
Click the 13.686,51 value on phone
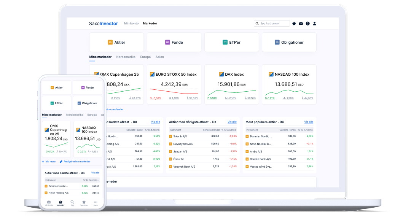85,138
